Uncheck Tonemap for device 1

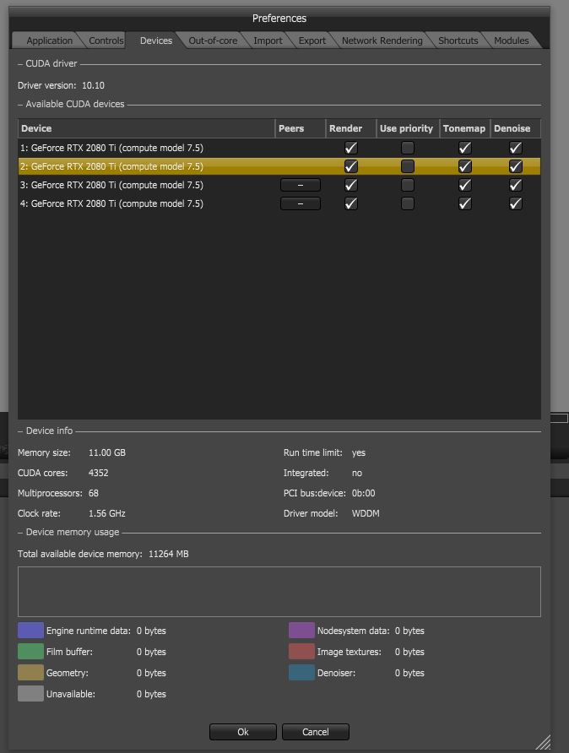click(464, 148)
